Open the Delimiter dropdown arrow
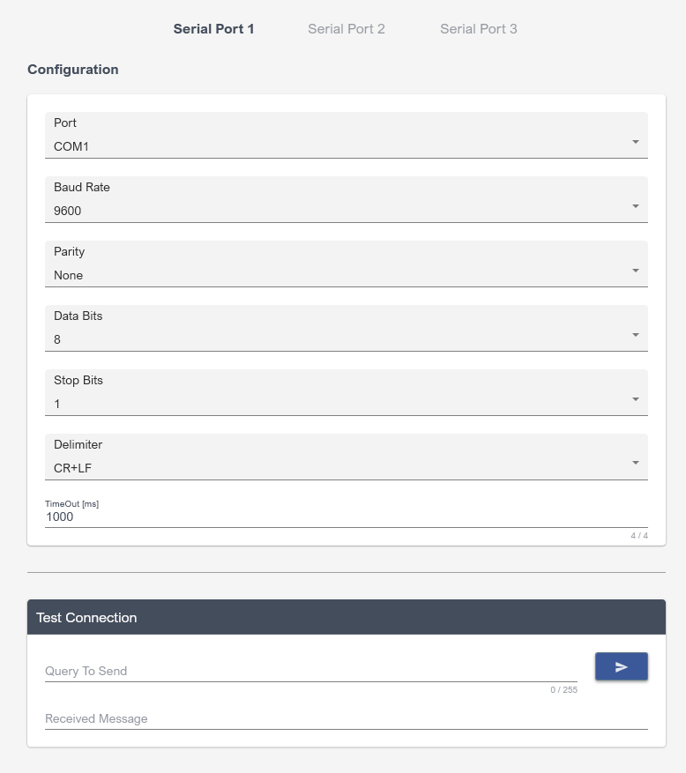The height and width of the screenshot is (773, 686). click(636, 464)
